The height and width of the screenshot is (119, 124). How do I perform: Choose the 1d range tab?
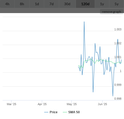(x=37, y=4)
